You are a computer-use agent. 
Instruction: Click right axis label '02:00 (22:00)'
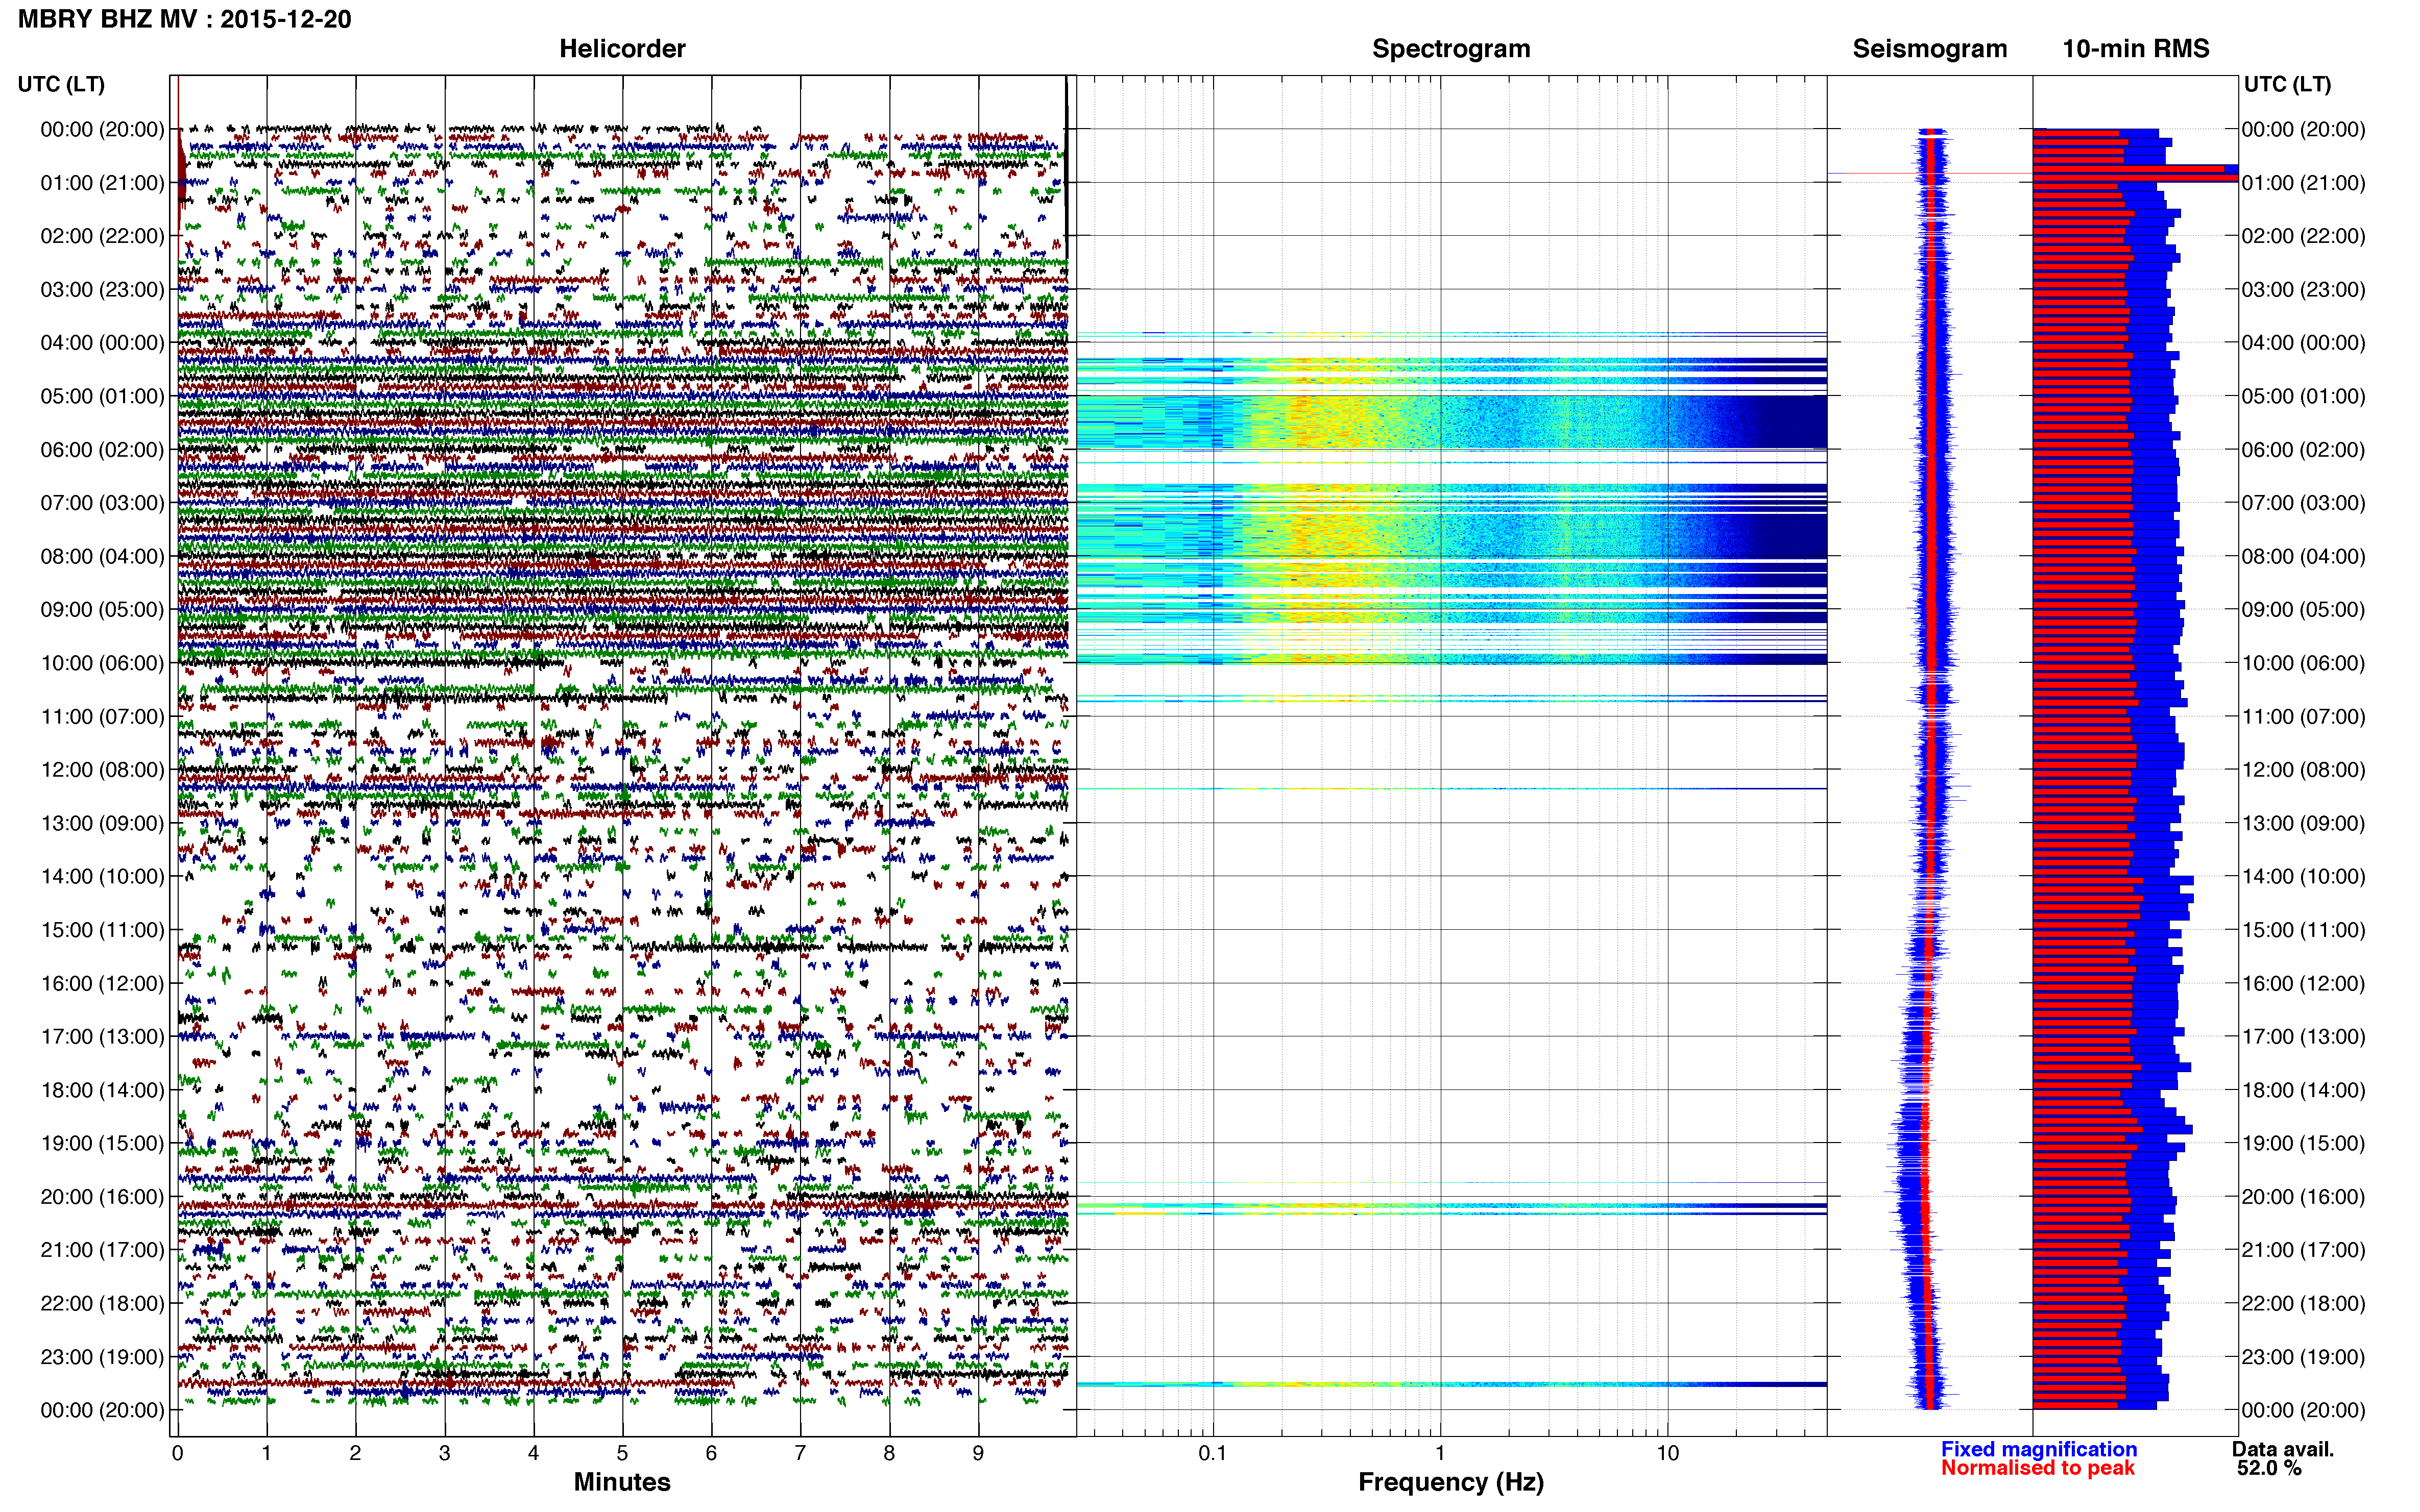(2303, 236)
